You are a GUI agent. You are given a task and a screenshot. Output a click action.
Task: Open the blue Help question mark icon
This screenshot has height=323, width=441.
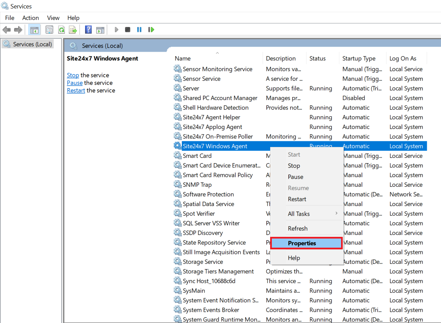click(88, 30)
